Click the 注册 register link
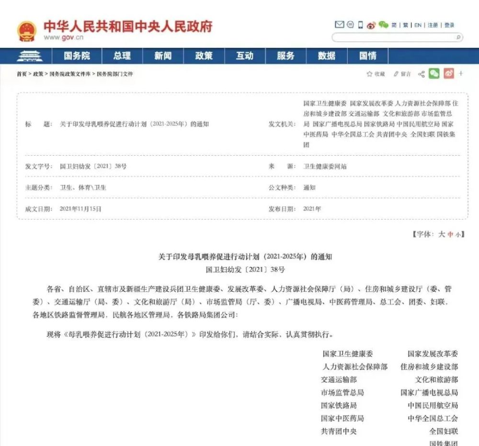The image size is (479, 446). [x=433, y=25]
